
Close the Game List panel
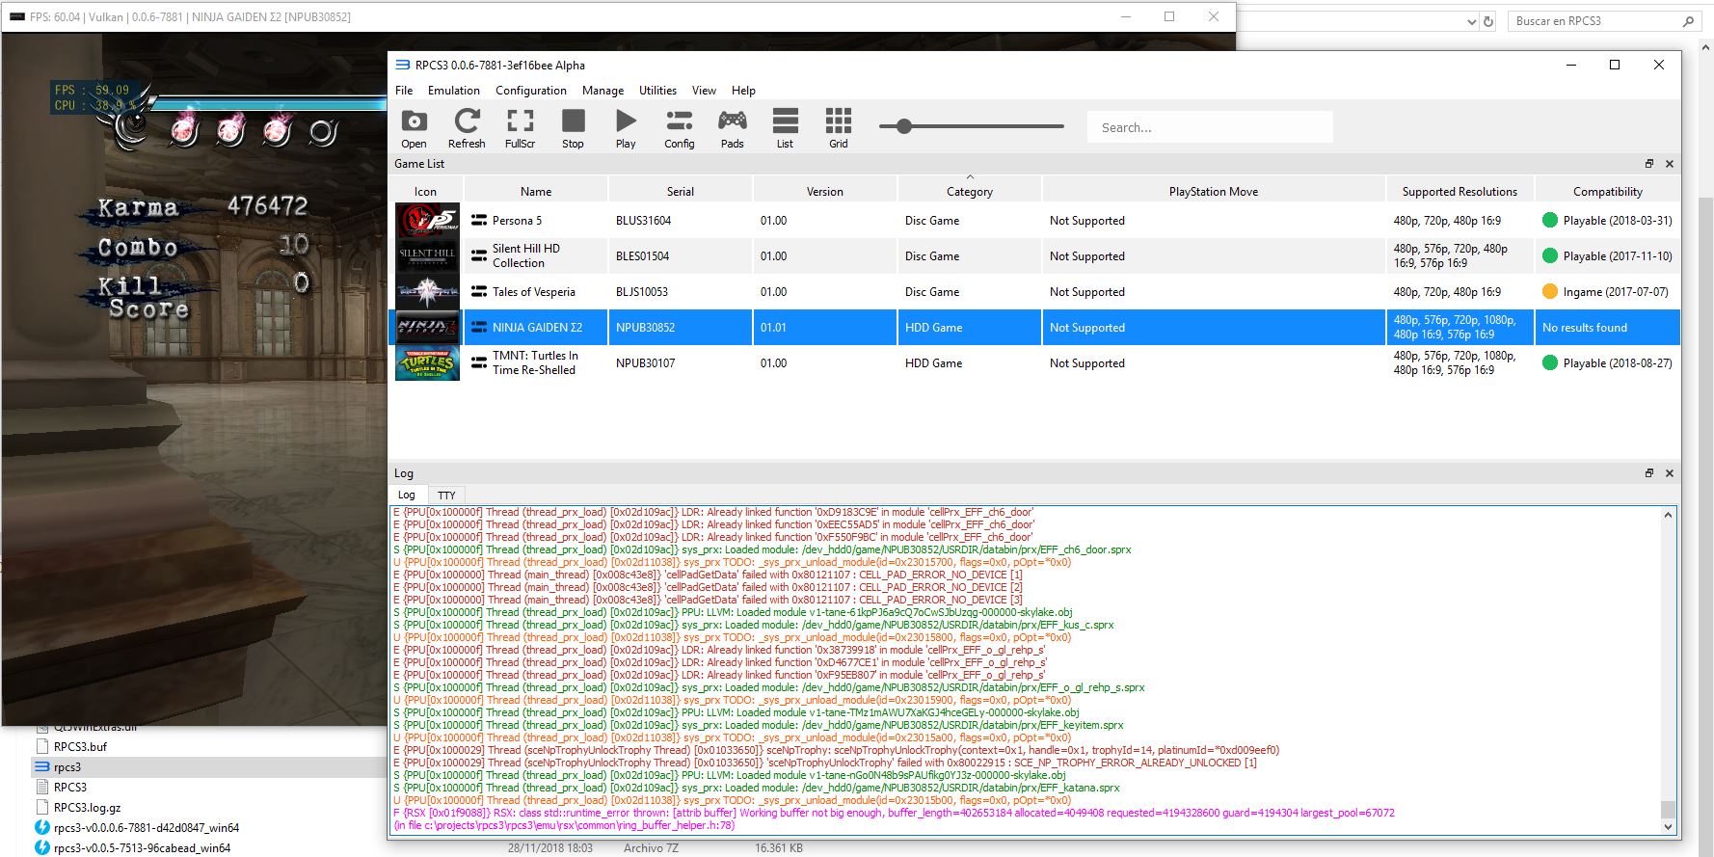[1670, 164]
